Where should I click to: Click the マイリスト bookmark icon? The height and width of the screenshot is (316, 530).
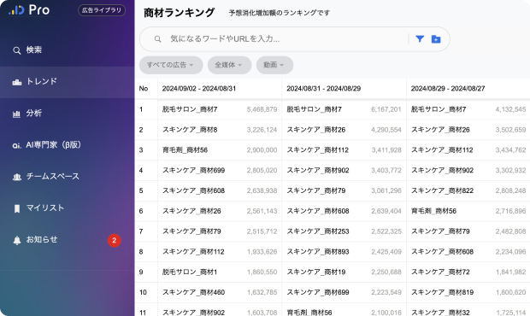[x=17, y=208]
